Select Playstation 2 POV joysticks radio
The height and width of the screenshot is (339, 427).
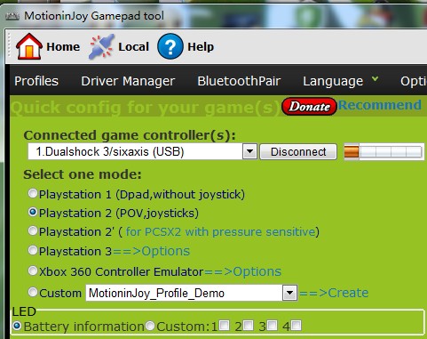[33, 213]
